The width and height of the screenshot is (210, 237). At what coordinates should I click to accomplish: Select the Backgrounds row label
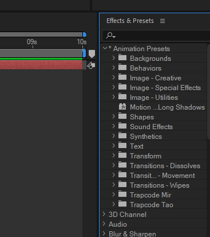coord(150,59)
